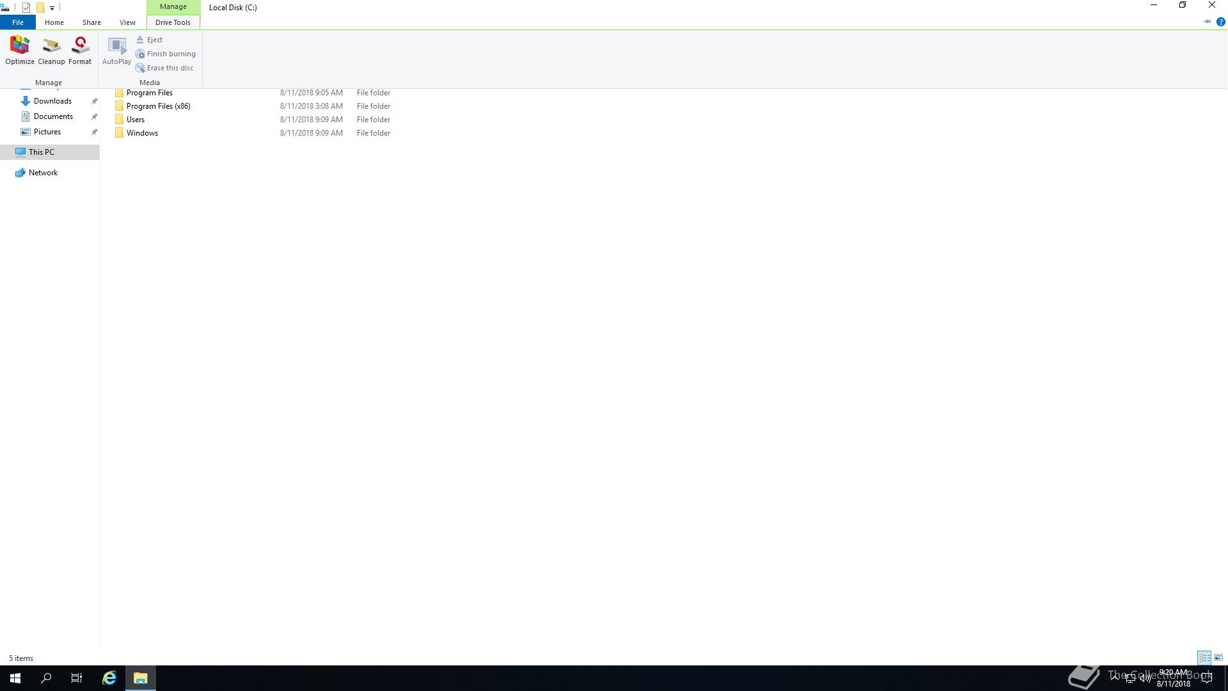Viewport: 1228px width, 691px height.
Task: Open the Pictures quick access link
Action: point(47,132)
